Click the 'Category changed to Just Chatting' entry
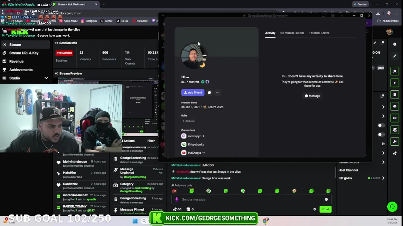The height and width of the screenshot is (226, 403). pyautogui.click(x=138, y=188)
